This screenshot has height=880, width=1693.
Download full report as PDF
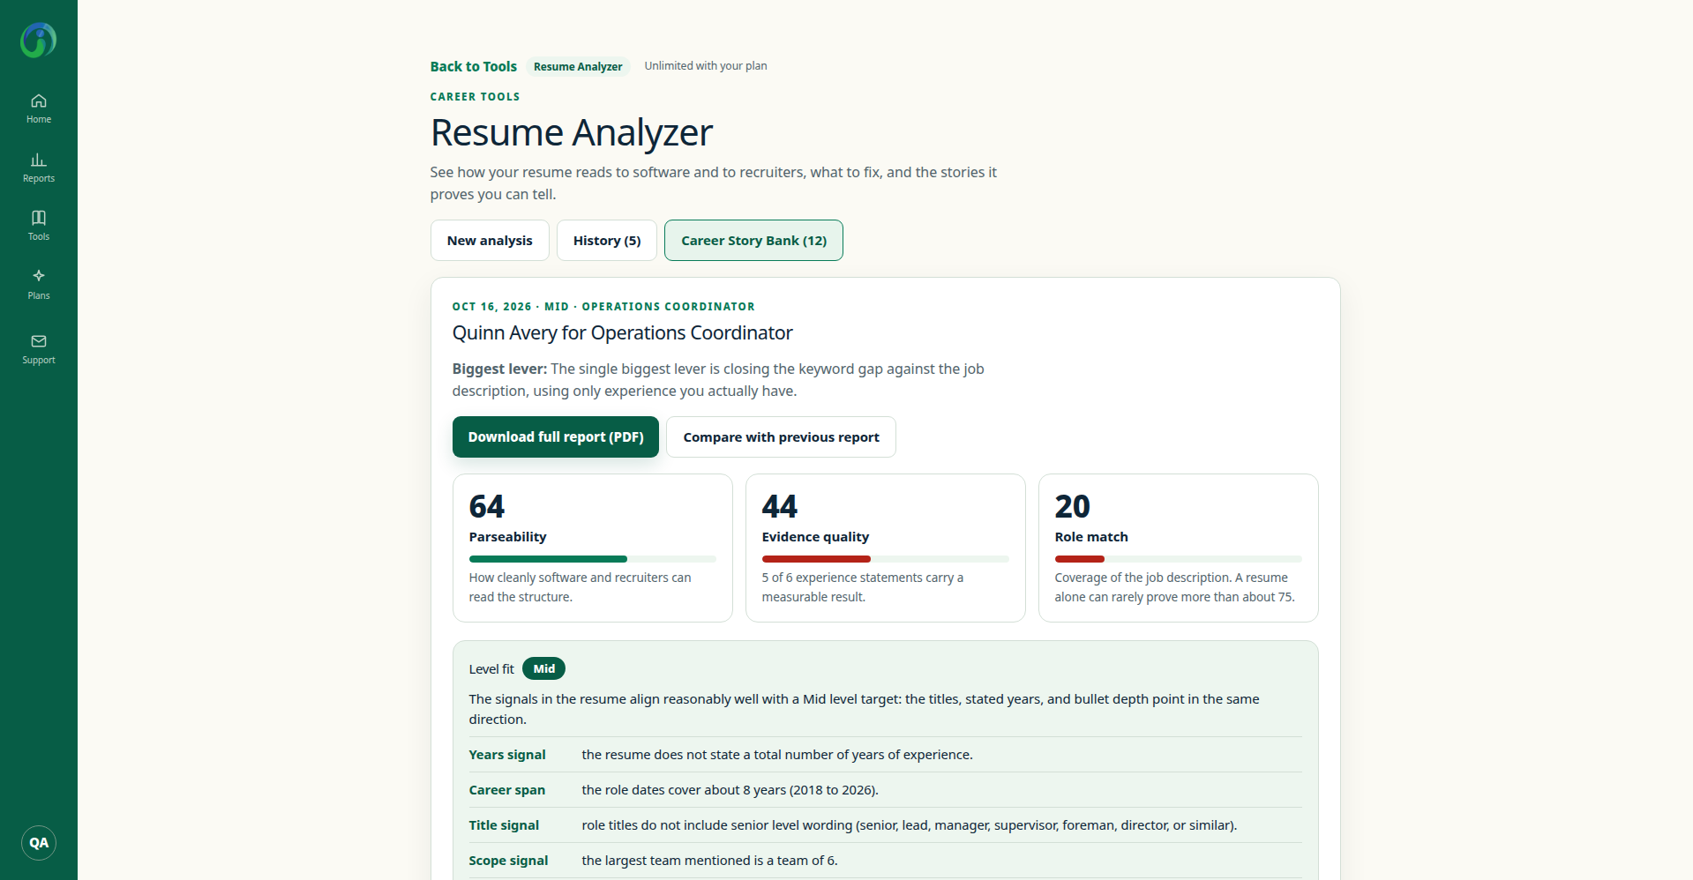tap(556, 437)
